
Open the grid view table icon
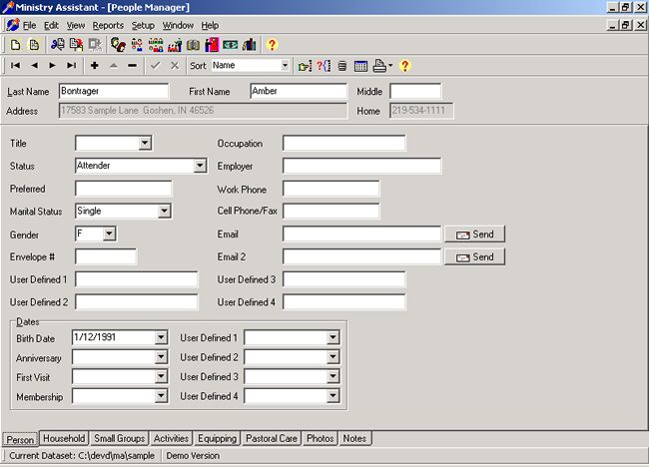click(x=360, y=66)
